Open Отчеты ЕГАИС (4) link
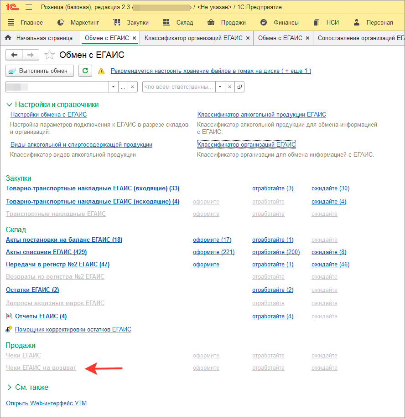The height and width of the screenshot is (418, 405). pyautogui.click(x=41, y=316)
